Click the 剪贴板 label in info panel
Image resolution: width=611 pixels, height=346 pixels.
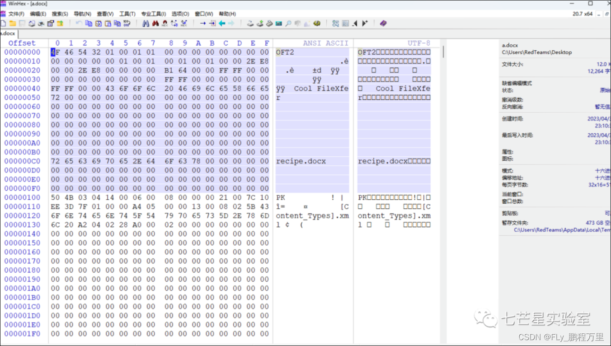[511, 213]
